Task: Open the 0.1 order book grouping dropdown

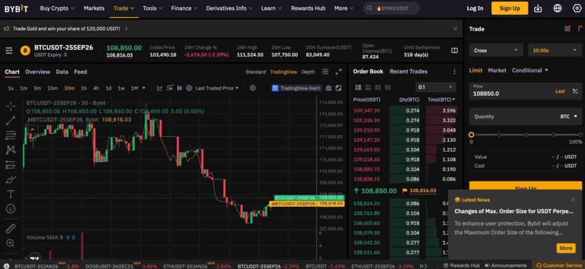Action: pyautogui.click(x=435, y=87)
